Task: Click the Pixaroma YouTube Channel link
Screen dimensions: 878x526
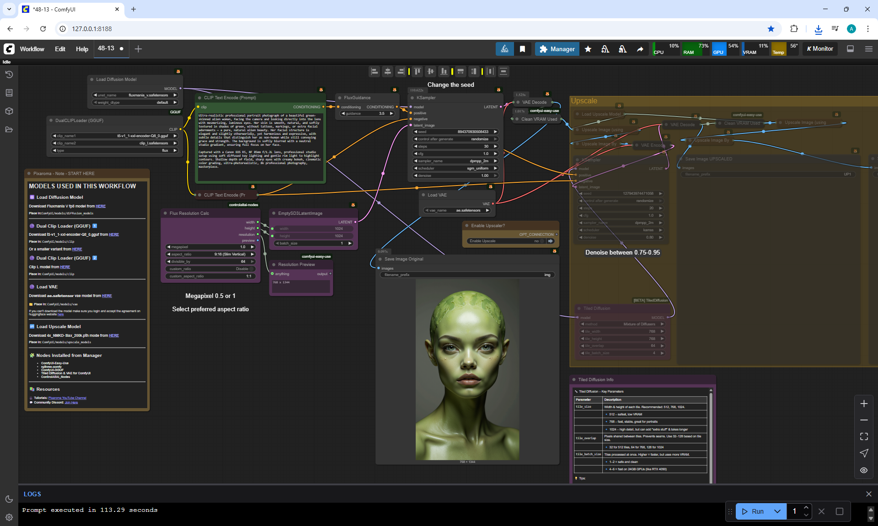Action: tap(67, 398)
